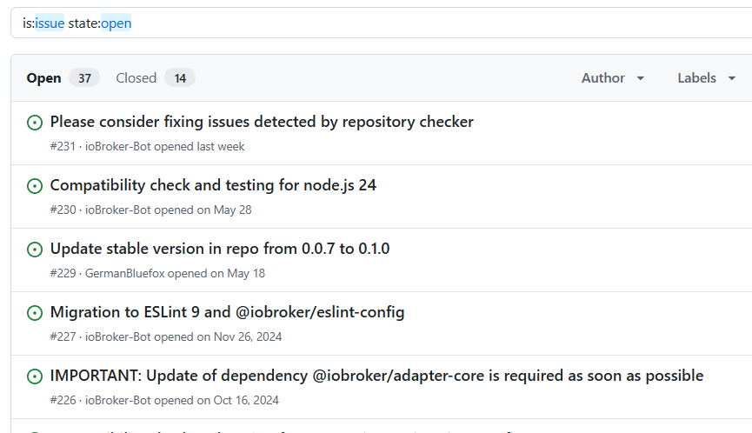Open the ESLint 9 migration issue
The image size is (752, 433).
pos(227,312)
